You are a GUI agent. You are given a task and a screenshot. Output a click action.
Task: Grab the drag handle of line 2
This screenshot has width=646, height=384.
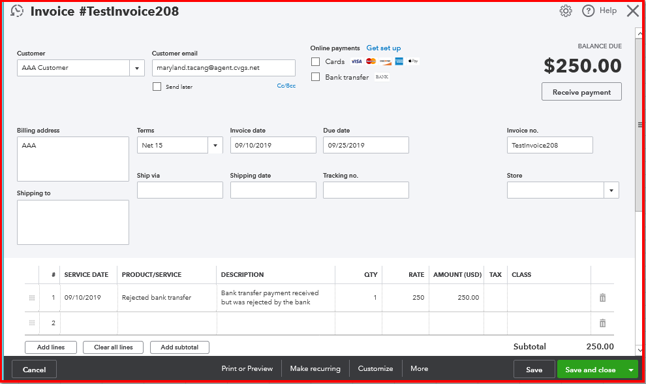[x=32, y=323]
